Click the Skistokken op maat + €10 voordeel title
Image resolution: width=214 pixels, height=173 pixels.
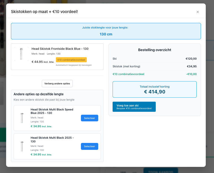[44, 12]
